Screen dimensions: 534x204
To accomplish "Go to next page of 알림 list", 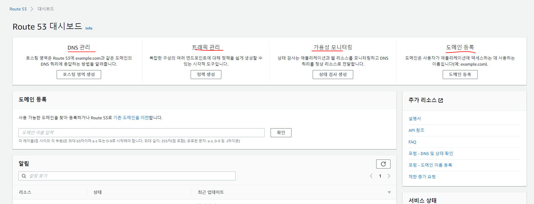I will pyautogui.click(x=389, y=176).
